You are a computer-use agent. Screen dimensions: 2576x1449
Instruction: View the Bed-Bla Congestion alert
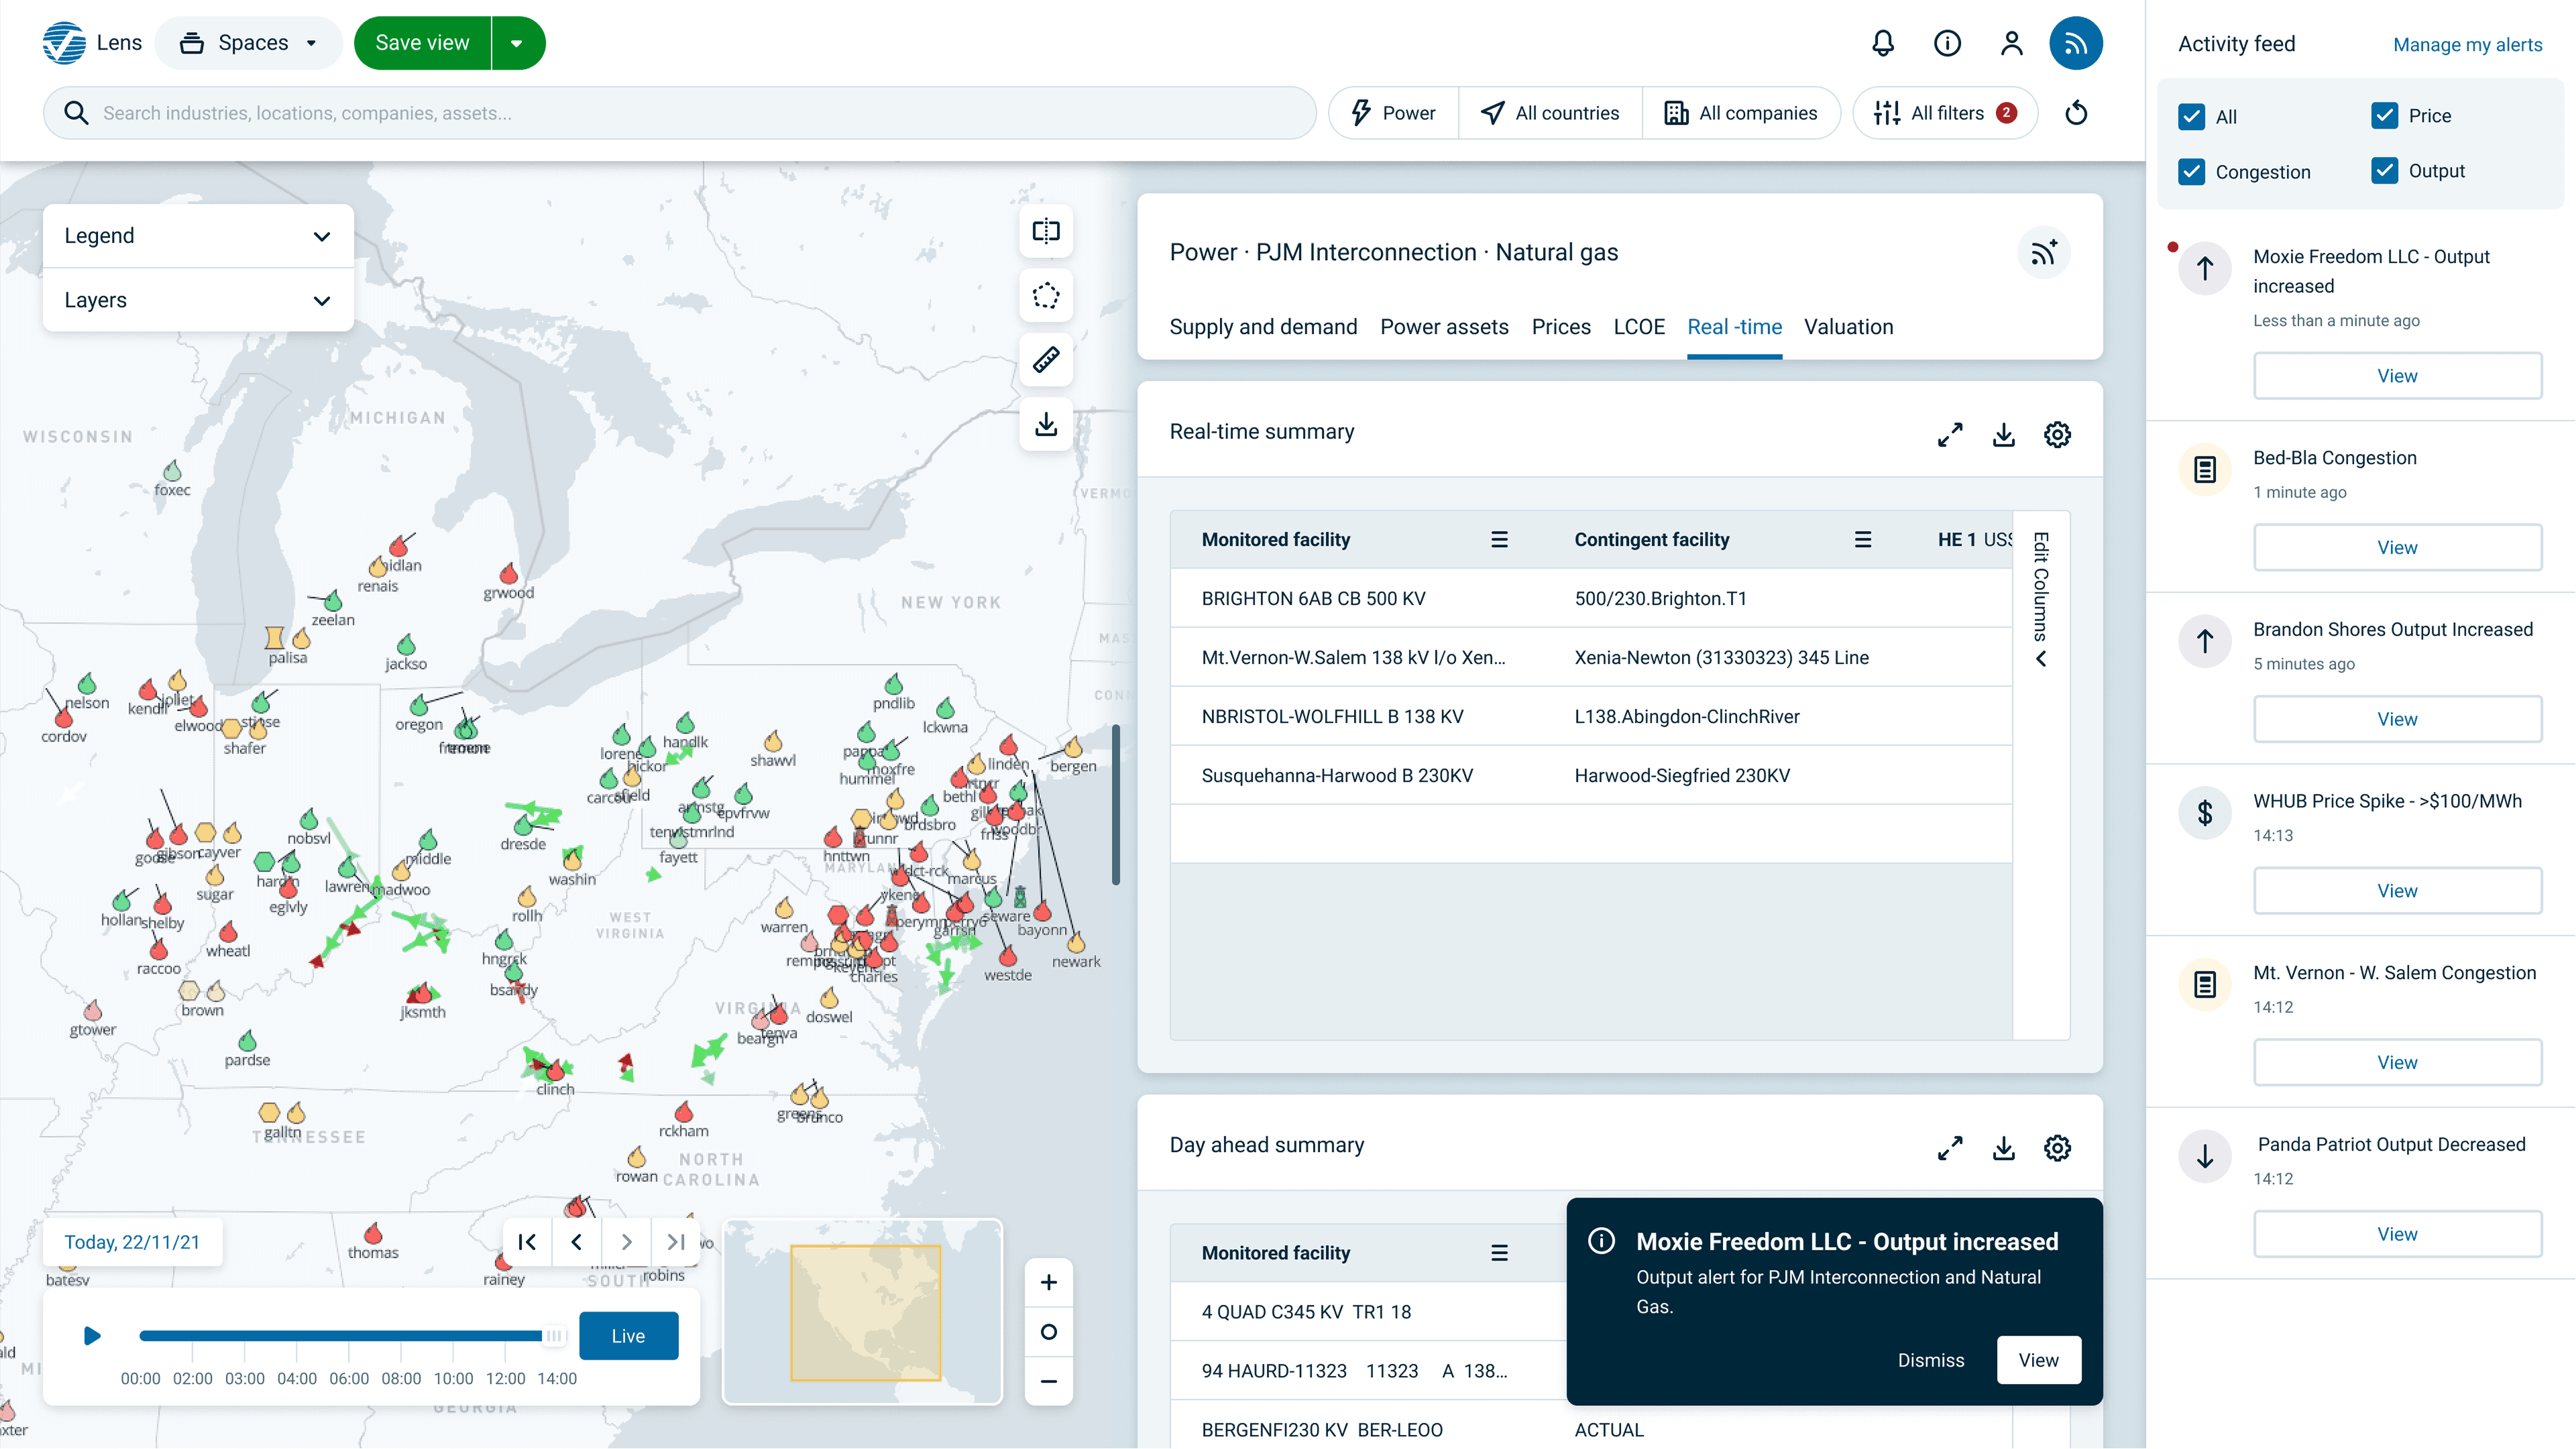click(x=2397, y=547)
